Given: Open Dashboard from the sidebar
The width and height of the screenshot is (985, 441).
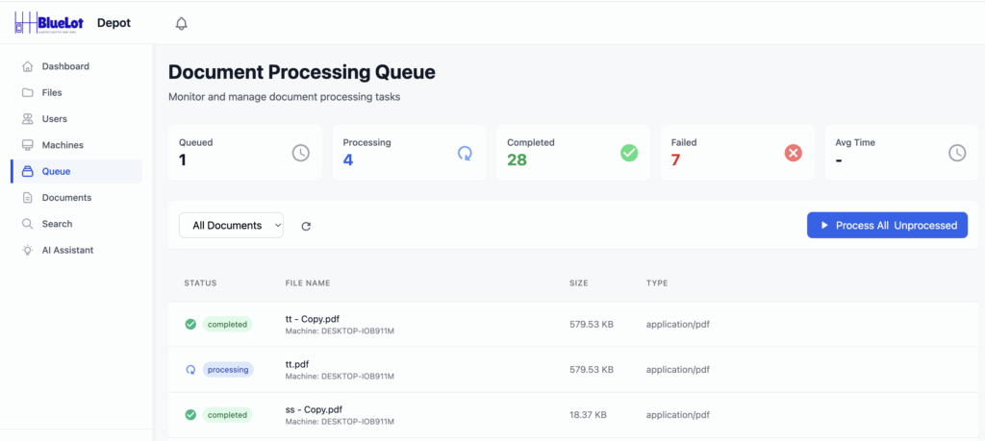Looking at the screenshot, I should (x=65, y=66).
